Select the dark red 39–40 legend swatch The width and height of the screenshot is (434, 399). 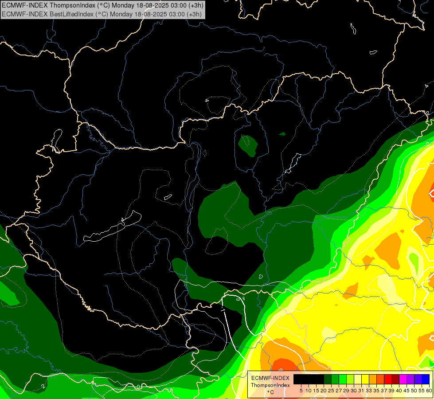click(395, 379)
